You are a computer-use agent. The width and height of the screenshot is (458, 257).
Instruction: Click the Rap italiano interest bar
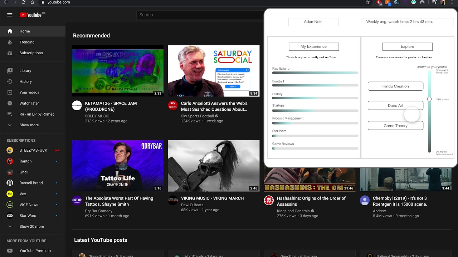point(315,72)
